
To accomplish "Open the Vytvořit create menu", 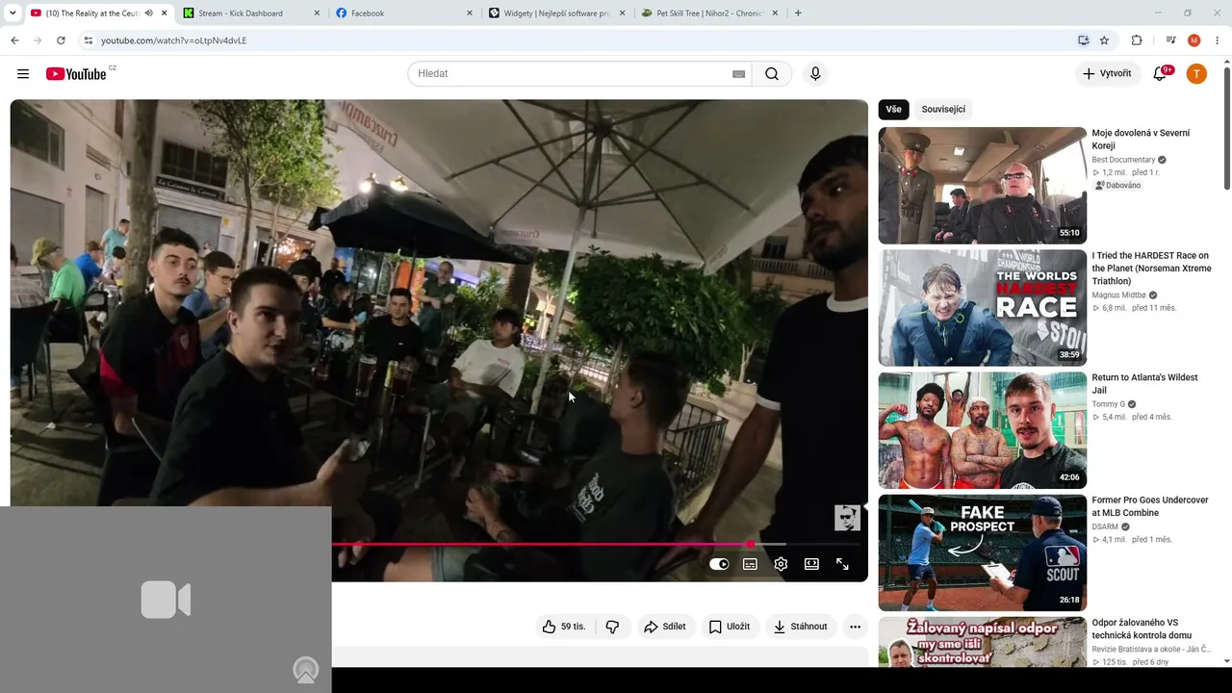I will (1107, 74).
